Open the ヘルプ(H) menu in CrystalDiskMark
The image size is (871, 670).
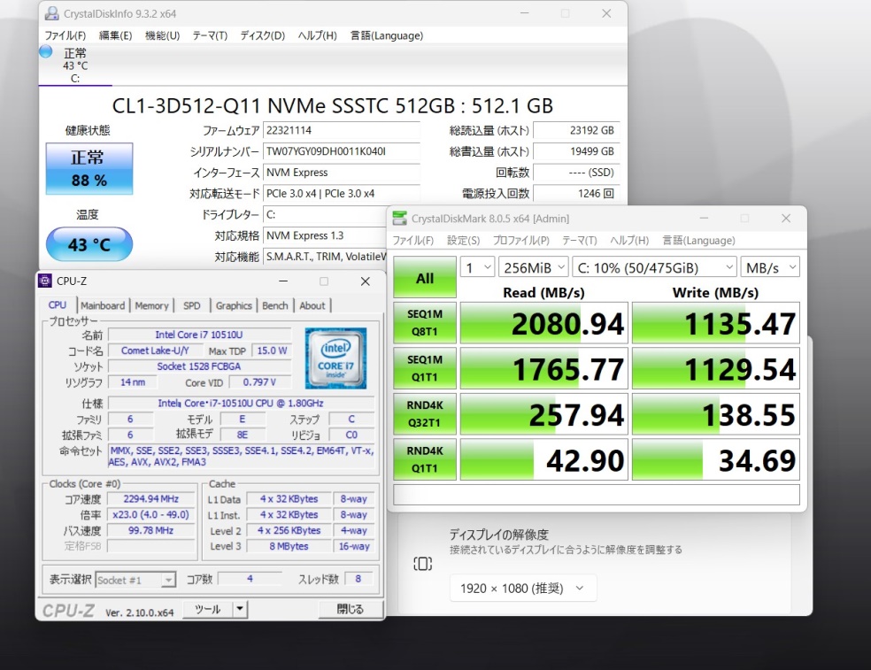coord(629,241)
